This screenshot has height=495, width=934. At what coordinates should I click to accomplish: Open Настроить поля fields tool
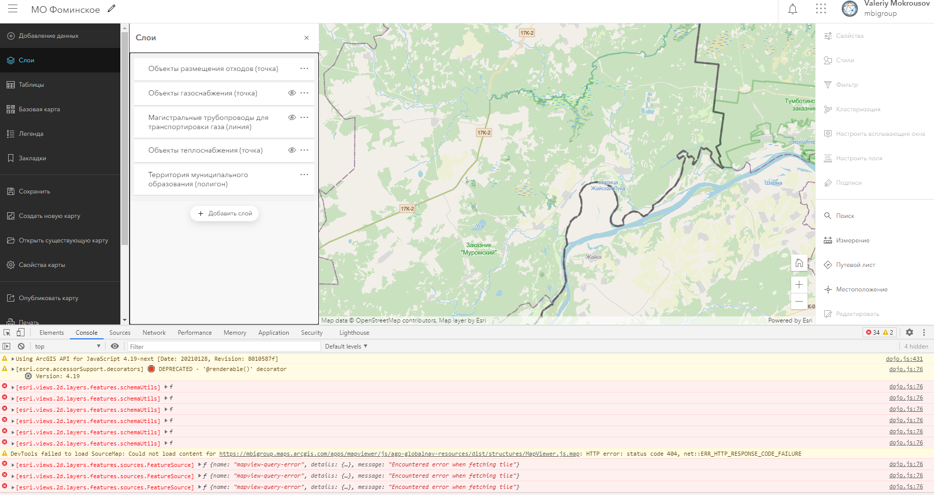click(875, 158)
